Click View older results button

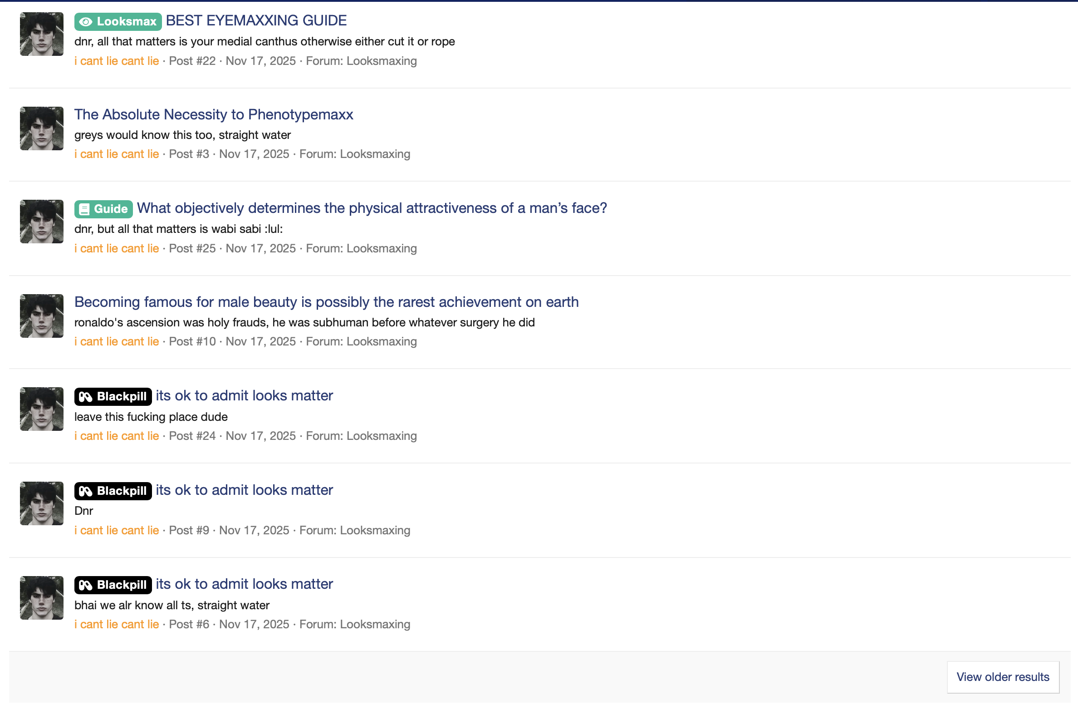tap(1003, 677)
